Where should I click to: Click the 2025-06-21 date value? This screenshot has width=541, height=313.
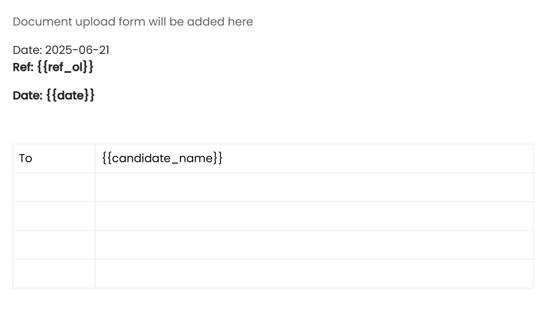tap(77, 50)
